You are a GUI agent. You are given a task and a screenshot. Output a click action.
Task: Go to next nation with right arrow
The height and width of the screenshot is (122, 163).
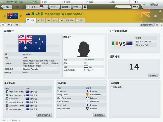pos(22,16)
